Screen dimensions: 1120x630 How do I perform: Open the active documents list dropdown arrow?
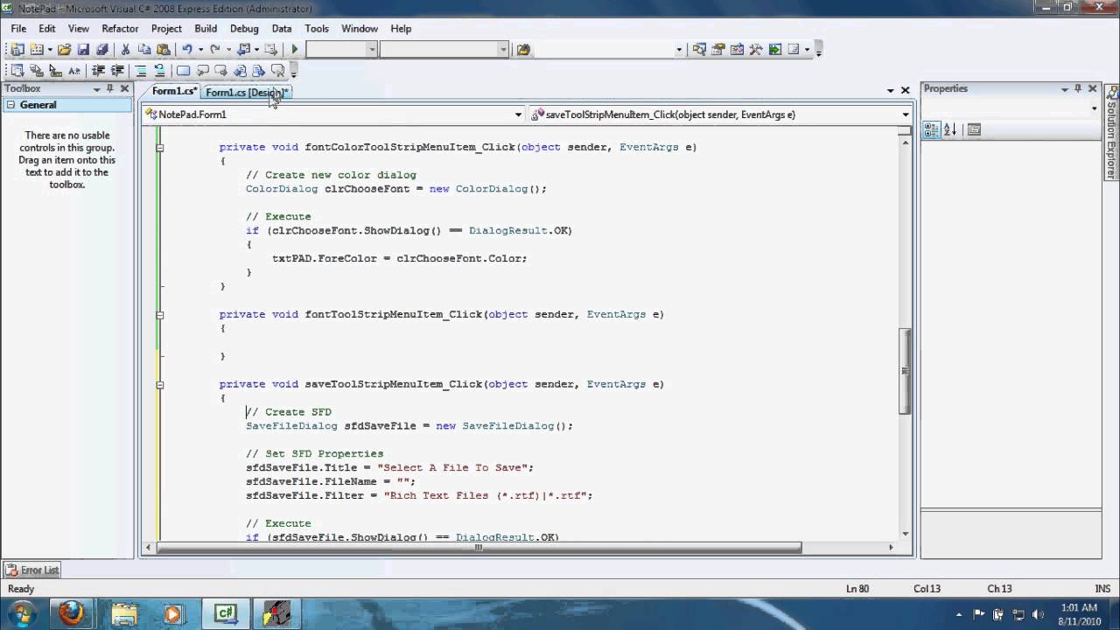(890, 90)
